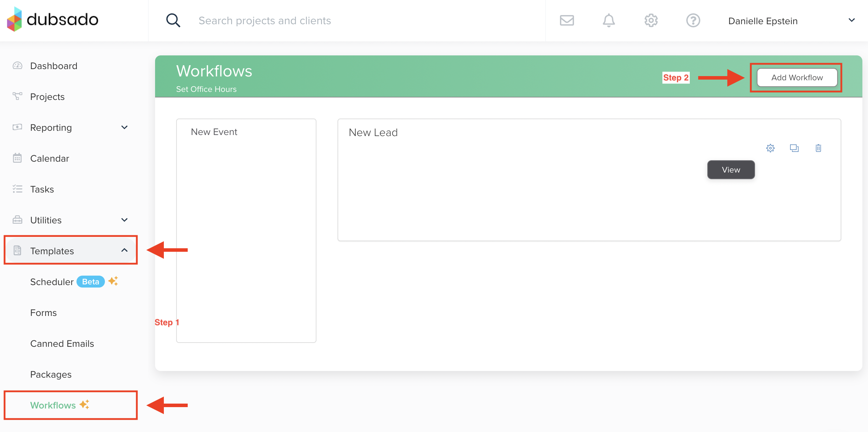Go to Dashboard in sidebar
The image size is (868, 432).
53,66
